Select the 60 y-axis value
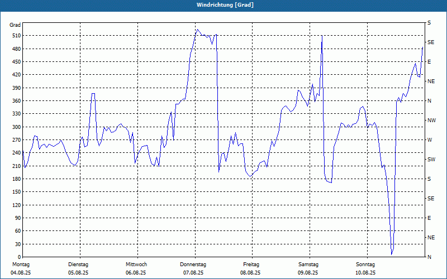 (17, 231)
